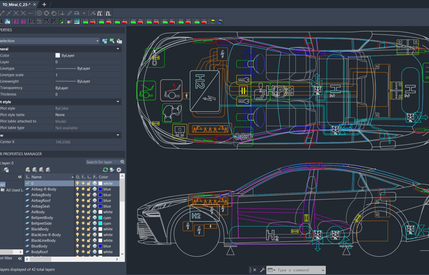Viewport: 429px width, 275px height.
Task: Click the Name column header to sort layers
Action: (x=36, y=177)
